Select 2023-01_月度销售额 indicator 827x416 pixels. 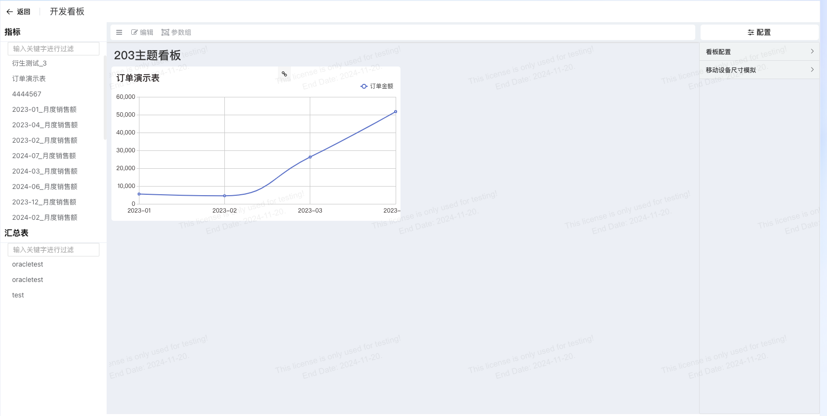44,109
